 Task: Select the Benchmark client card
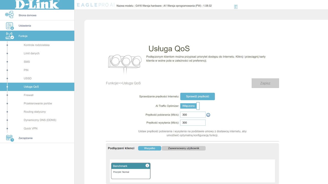tap(131, 171)
